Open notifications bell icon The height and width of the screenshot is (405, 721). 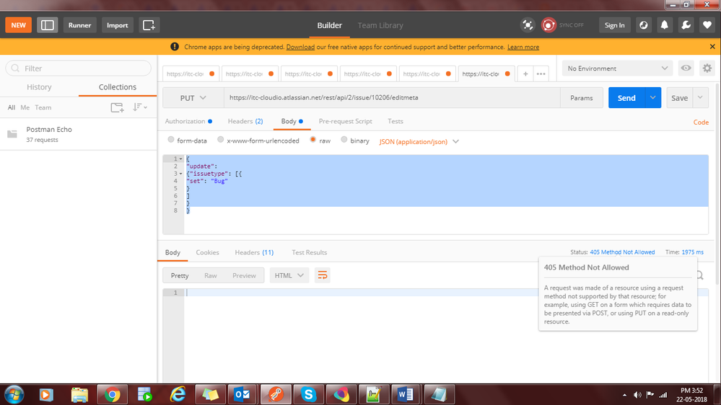(x=665, y=25)
